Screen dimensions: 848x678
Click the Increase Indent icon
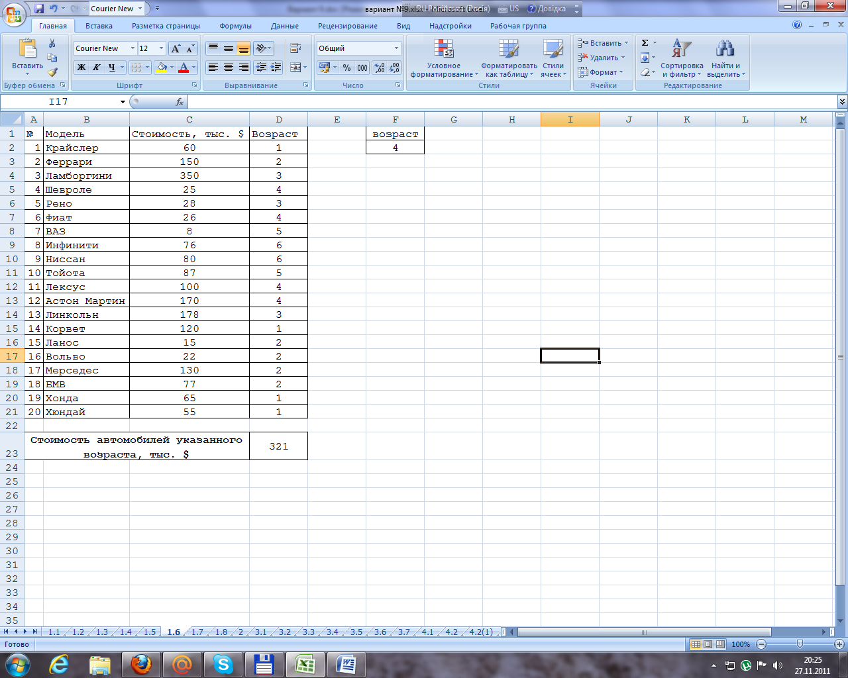click(x=276, y=68)
